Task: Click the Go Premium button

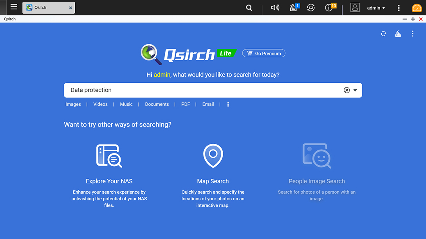Action: click(x=264, y=53)
